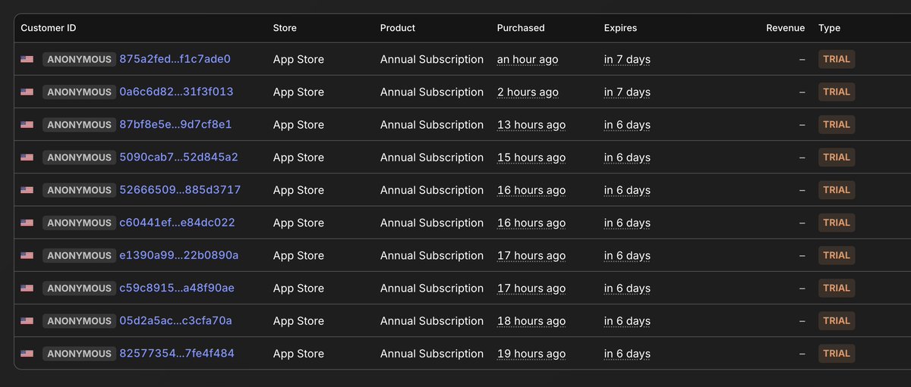Click ANONYMOUS badge in c60441ef row

79,222
